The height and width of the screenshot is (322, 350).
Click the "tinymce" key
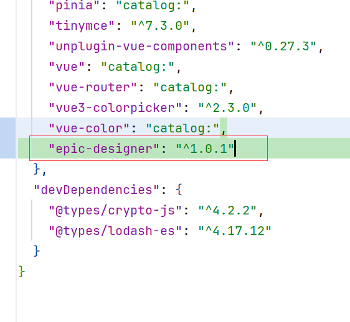point(81,25)
